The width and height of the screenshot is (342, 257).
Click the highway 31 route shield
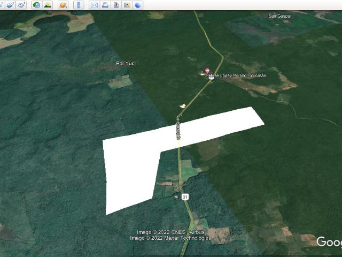[x=185, y=197]
